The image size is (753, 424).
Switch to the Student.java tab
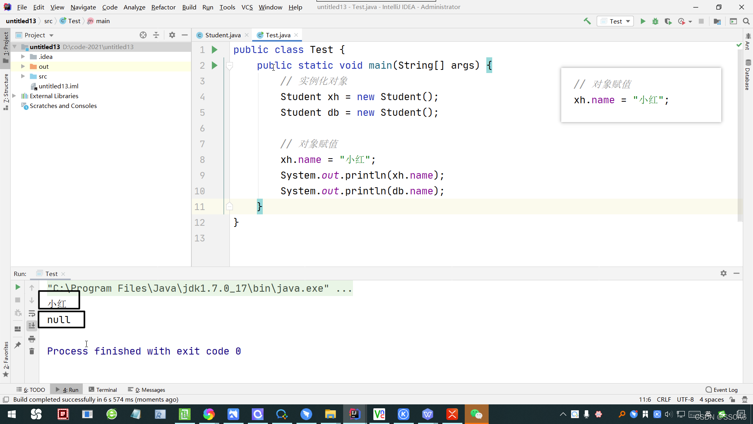[222, 35]
